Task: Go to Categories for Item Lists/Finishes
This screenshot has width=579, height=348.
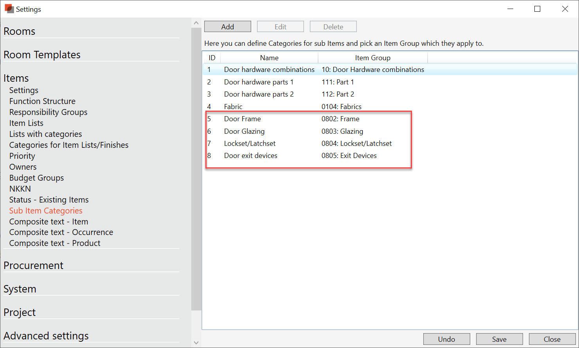Action: click(x=69, y=145)
